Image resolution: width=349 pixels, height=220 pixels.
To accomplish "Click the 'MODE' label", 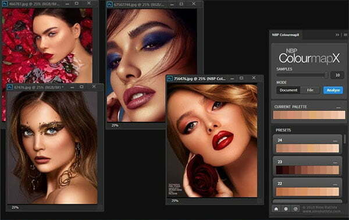I will point(282,83).
